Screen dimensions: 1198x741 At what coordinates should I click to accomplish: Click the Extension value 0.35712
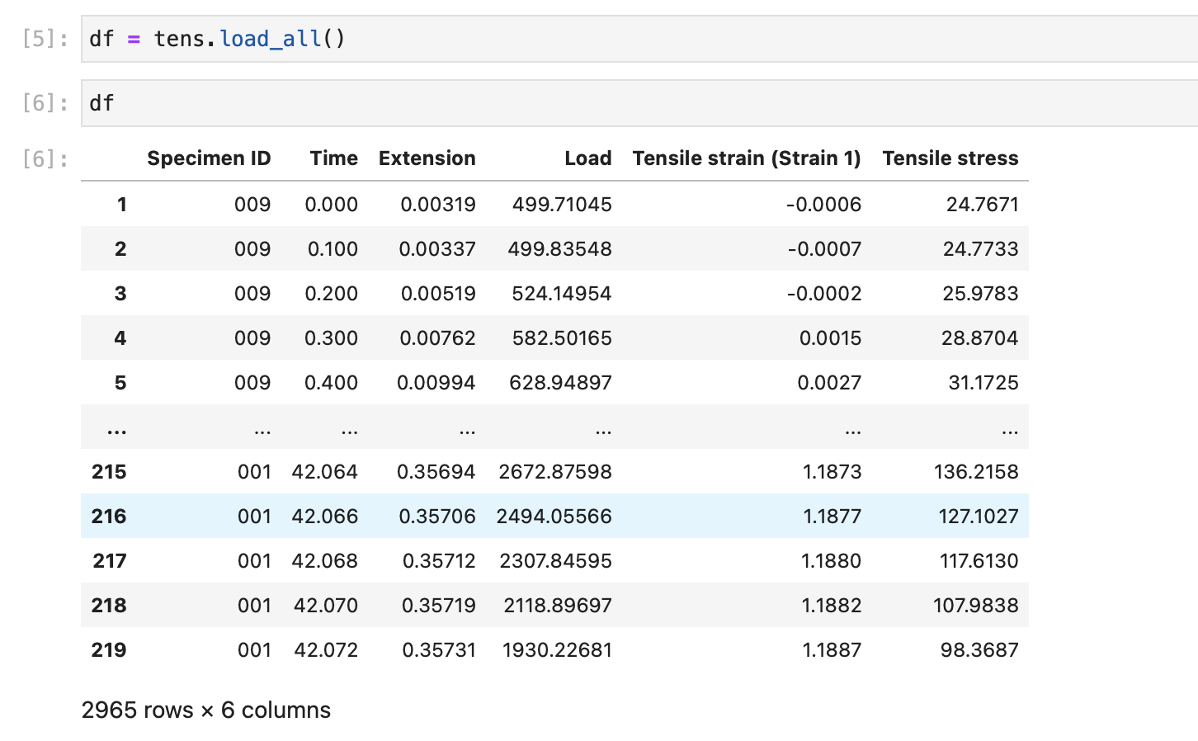pyautogui.click(x=439, y=561)
